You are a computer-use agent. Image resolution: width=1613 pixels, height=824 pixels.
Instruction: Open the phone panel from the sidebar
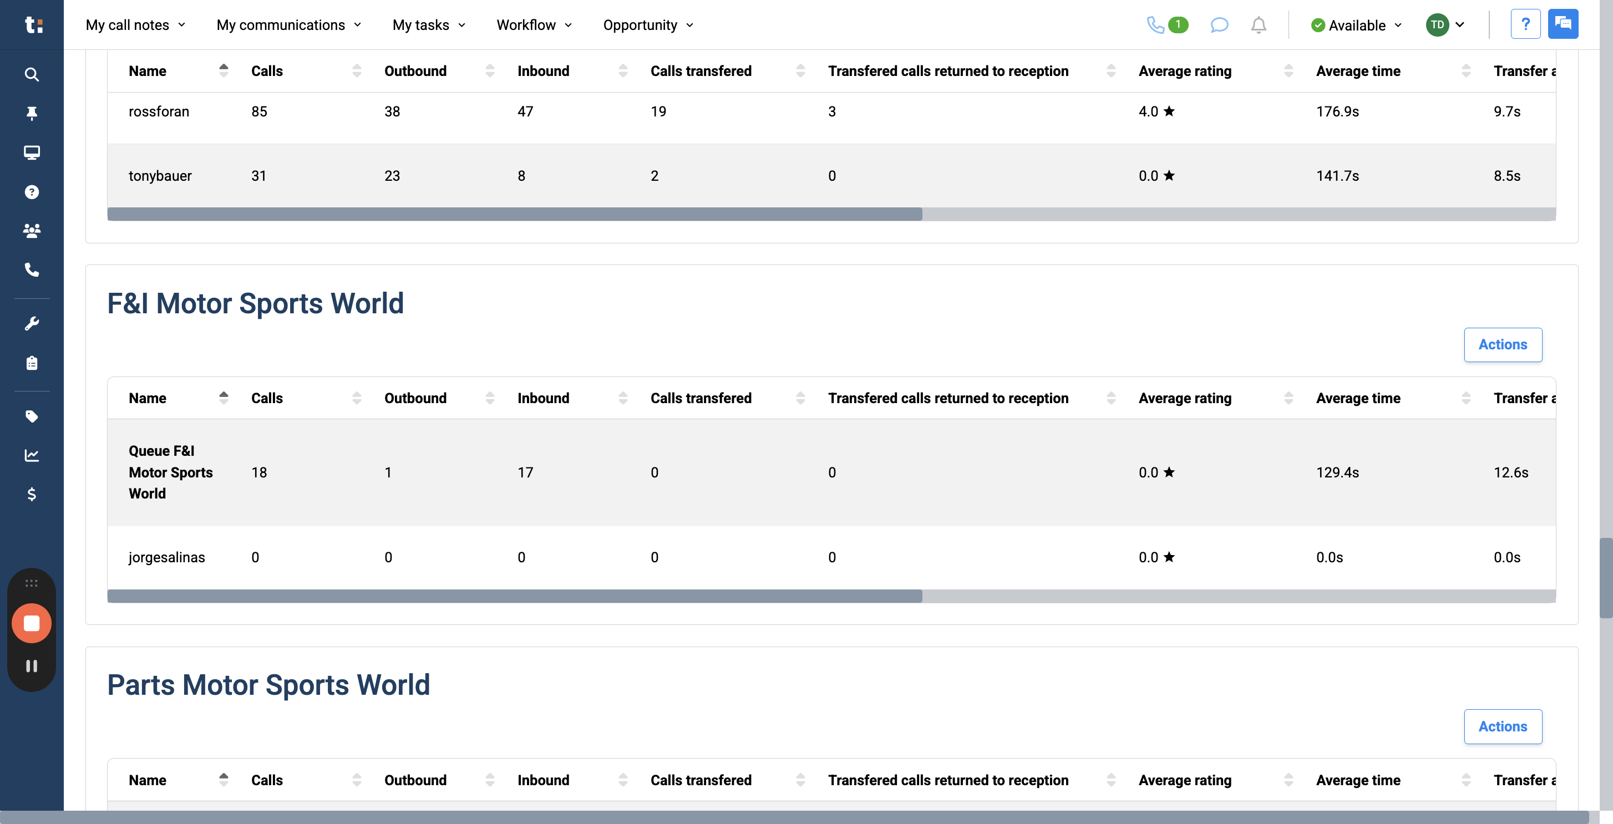click(x=31, y=271)
